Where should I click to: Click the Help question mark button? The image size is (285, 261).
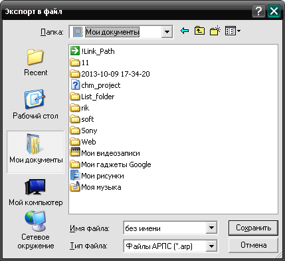point(258,11)
